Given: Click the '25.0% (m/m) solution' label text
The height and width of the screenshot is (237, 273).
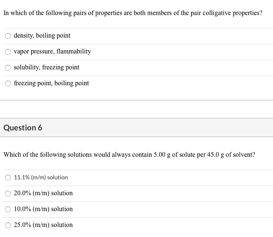Looking at the screenshot, I should pos(43,225).
